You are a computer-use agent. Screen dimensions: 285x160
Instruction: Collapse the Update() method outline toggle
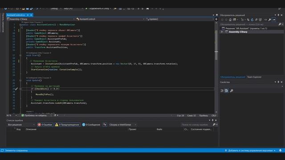[20, 80]
